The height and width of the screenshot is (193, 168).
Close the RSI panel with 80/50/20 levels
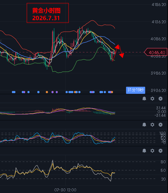pos(160,151)
